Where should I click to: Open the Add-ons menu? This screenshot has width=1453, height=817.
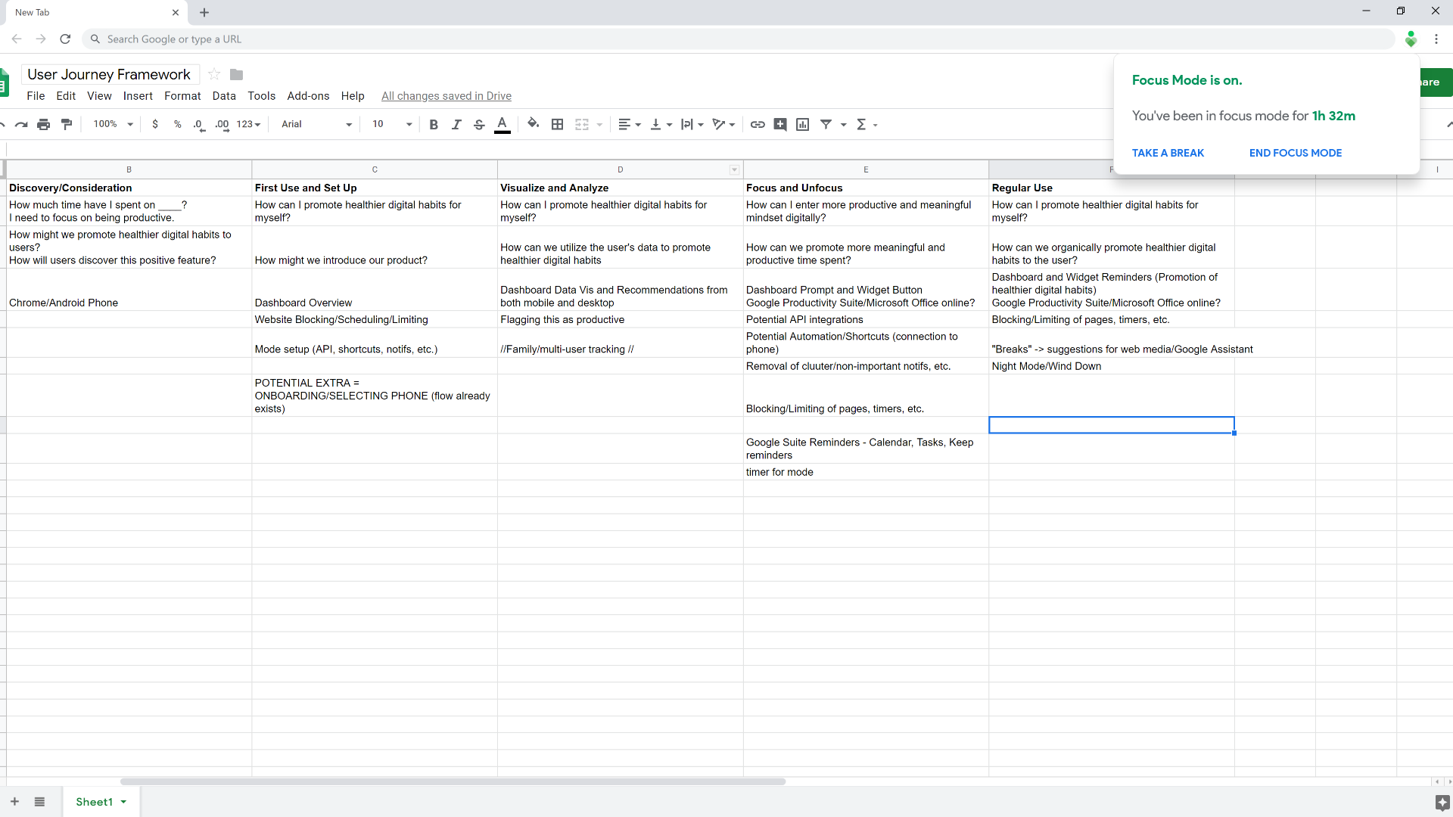pos(308,96)
